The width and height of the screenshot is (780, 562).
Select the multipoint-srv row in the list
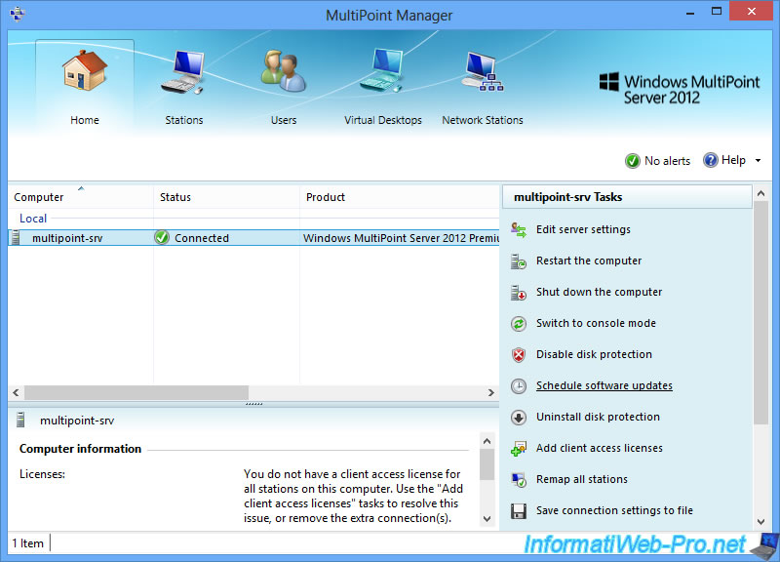[x=253, y=238]
